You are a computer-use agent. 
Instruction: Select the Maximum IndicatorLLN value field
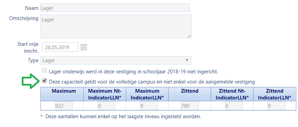pyautogui.click(x=149, y=106)
